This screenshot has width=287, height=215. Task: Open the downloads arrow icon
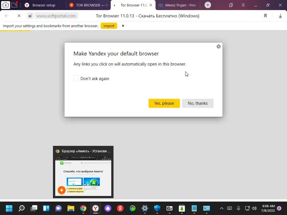280,16
